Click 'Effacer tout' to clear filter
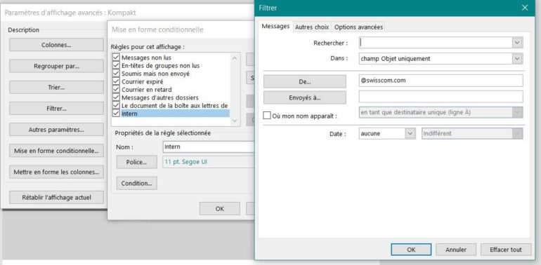Image resolution: width=541 pixels, height=265 pixels. point(506,250)
